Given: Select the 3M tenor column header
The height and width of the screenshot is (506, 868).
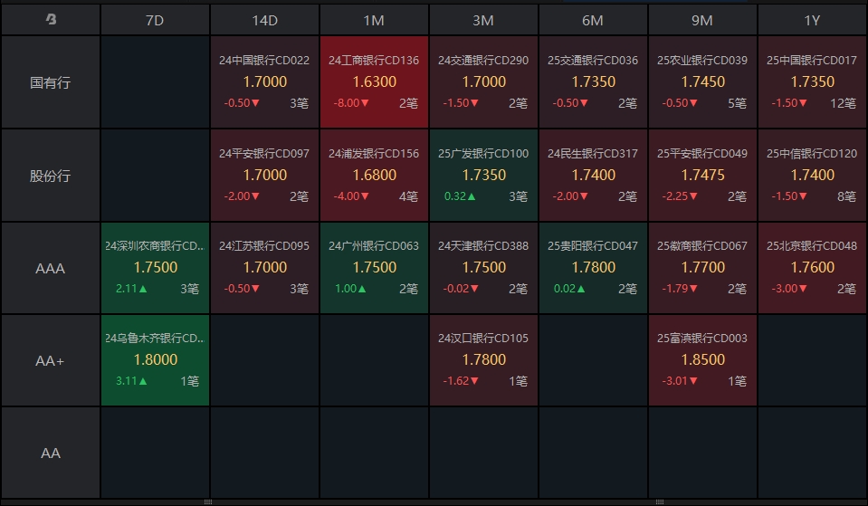Looking at the screenshot, I should (484, 21).
